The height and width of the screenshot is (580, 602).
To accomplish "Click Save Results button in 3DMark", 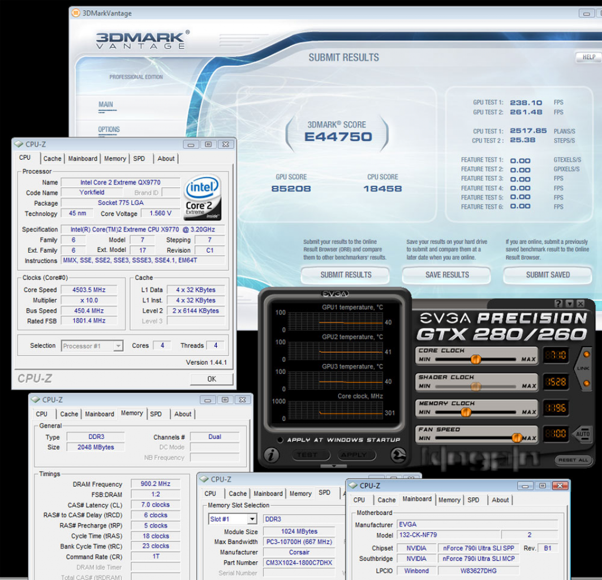I will tap(446, 275).
